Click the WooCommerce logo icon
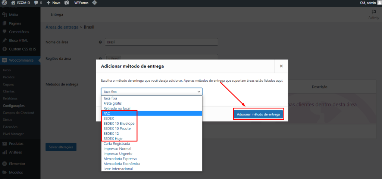Screen dimensions: 382x179 (x=4, y=60)
